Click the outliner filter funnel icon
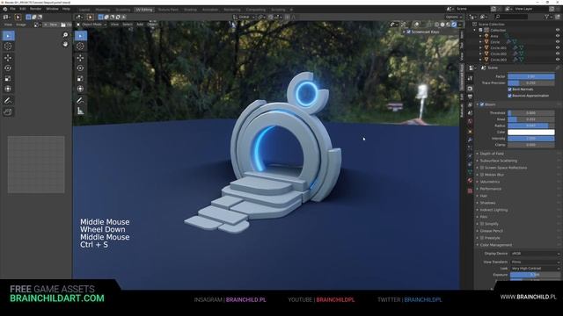 point(547,17)
